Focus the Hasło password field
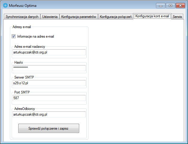The width and height of the screenshot is (188, 144). pos(49,68)
